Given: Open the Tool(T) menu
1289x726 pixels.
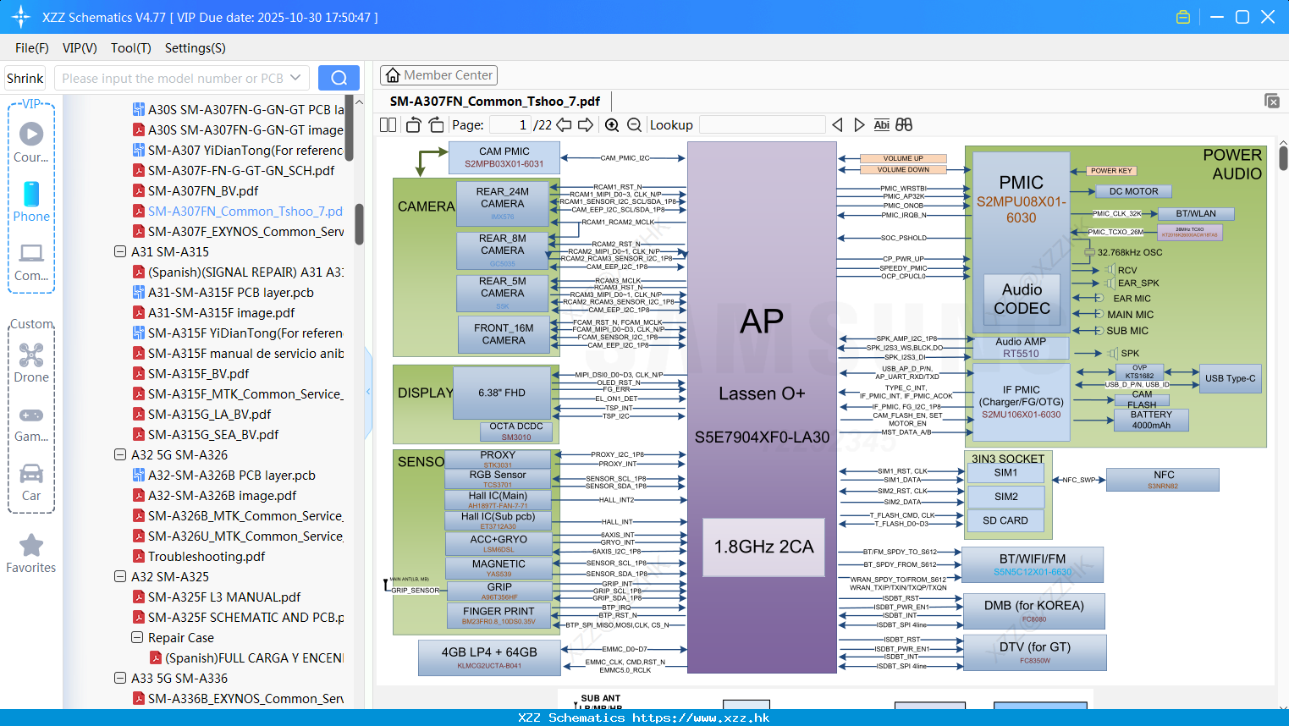Looking at the screenshot, I should coord(131,48).
